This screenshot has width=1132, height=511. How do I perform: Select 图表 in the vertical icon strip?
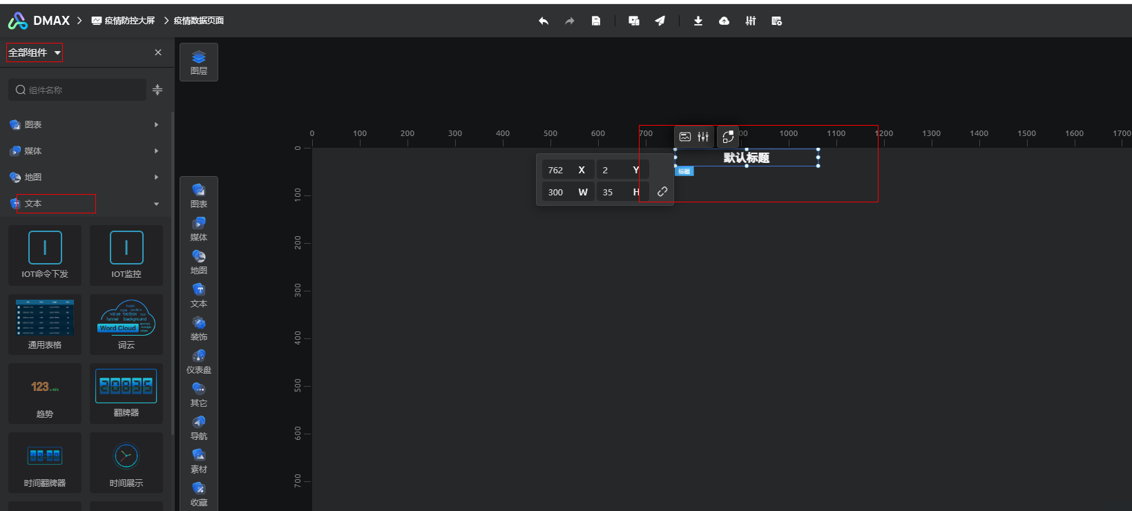199,195
